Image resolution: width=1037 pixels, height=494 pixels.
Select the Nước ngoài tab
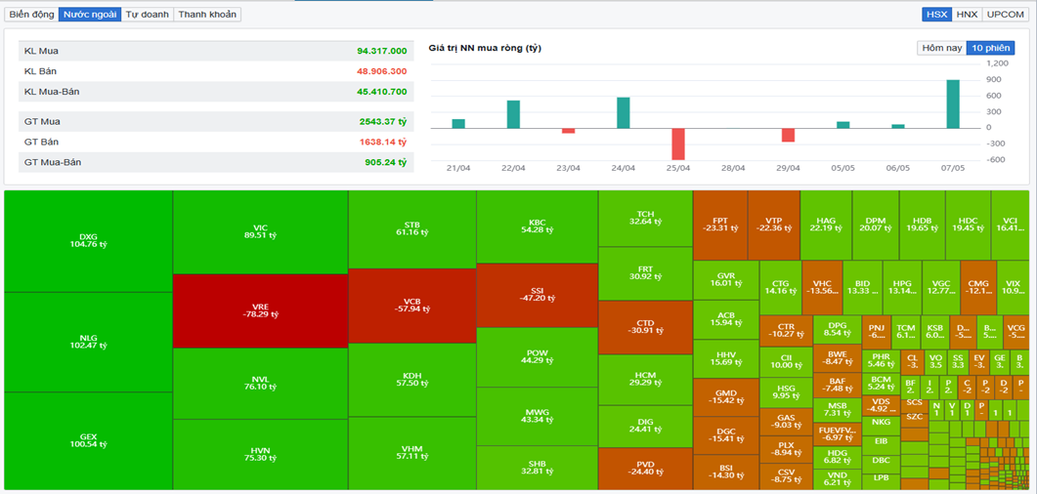pyautogui.click(x=89, y=15)
